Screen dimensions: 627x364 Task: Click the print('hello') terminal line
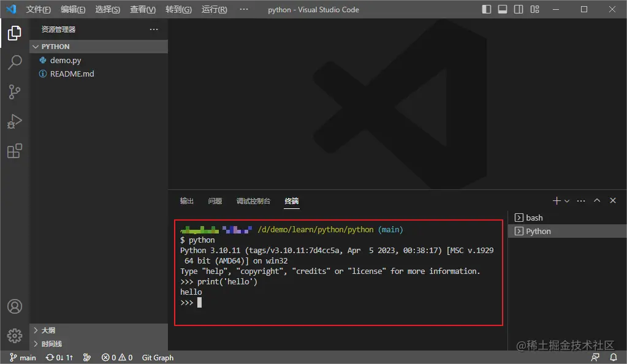tap(219, 282)
